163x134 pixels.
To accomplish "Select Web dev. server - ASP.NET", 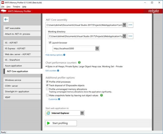I will 22,54.
